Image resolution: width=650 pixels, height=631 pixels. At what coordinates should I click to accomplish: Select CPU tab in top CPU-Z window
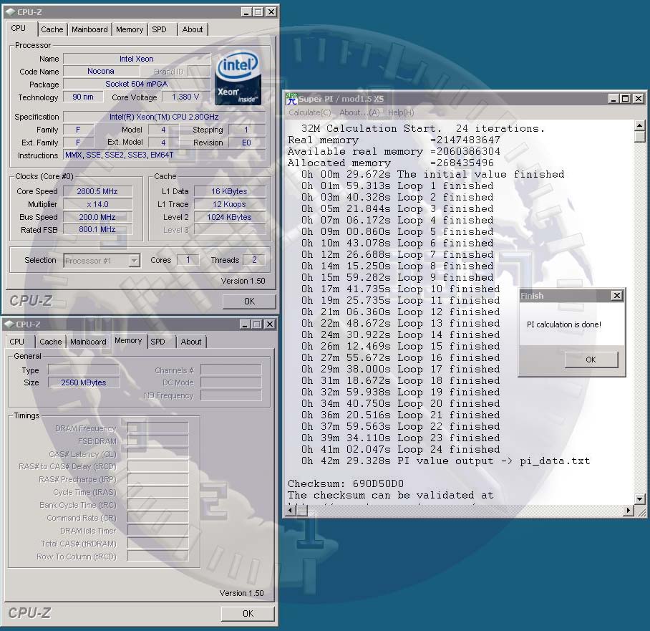click(x=18, y=28)
